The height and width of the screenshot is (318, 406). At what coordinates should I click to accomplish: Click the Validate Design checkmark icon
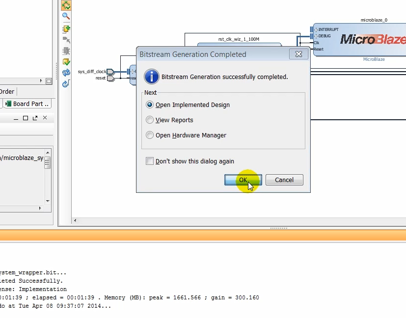(66, 62)
